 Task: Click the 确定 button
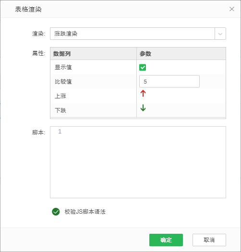[166, 240]
